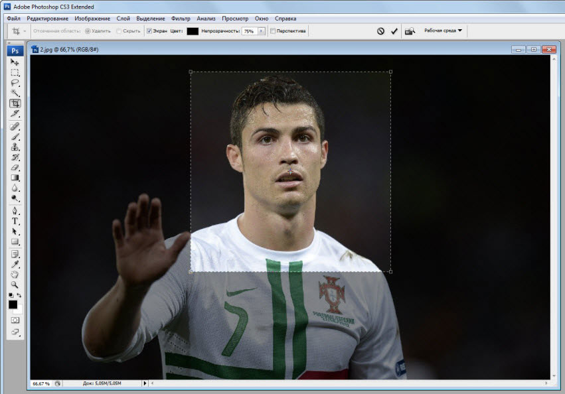565x394 pixels.
Task: Click the Док: 5,05M/5,05M status text
Action: click(102, 383)
